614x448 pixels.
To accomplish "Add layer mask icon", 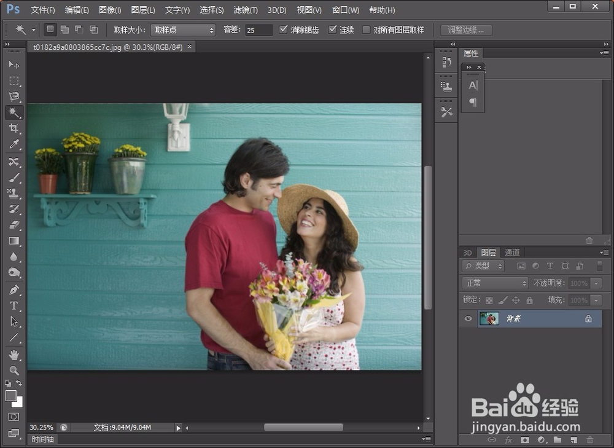I will pos(525,440).
